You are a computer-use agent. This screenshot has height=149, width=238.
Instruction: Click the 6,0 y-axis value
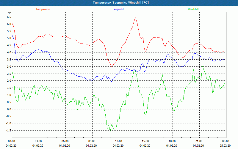click(9, 24)
